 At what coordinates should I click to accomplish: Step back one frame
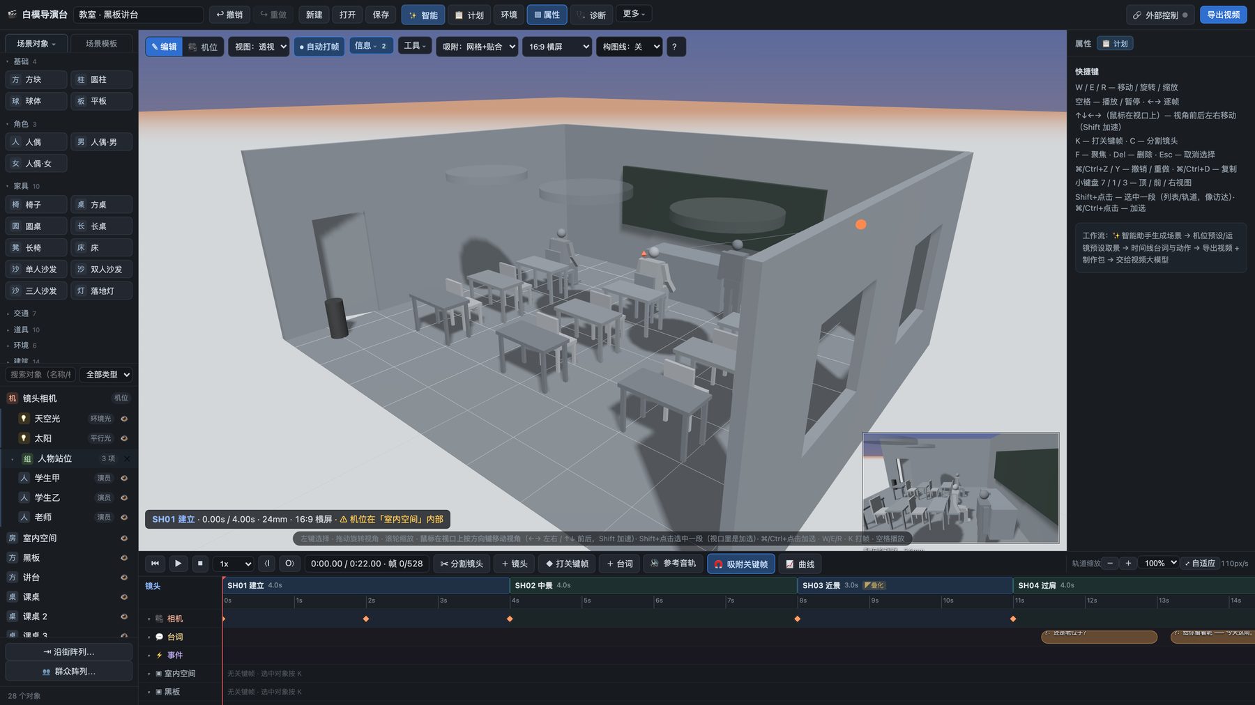coord(267,564)
